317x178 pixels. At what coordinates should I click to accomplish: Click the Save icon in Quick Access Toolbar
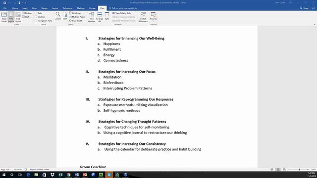click(4, 3)
